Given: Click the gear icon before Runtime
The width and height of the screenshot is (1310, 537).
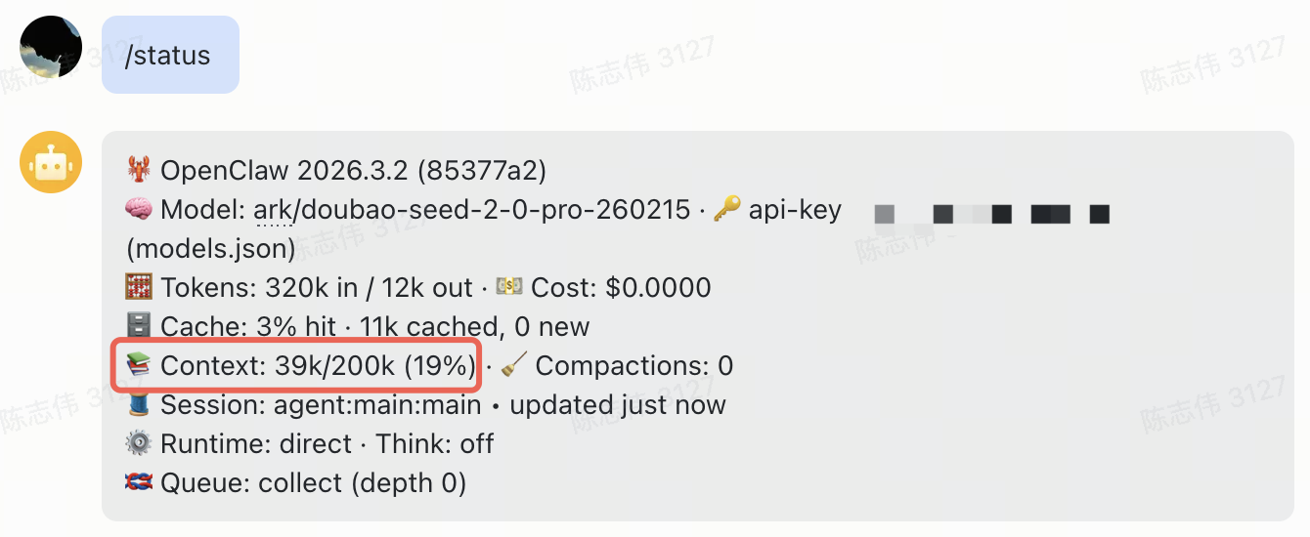Looking at the screenshot, I should [139, 444].
